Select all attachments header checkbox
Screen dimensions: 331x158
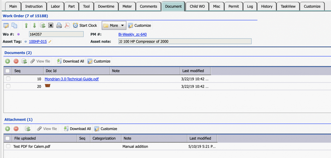click(x=8, y=138)
